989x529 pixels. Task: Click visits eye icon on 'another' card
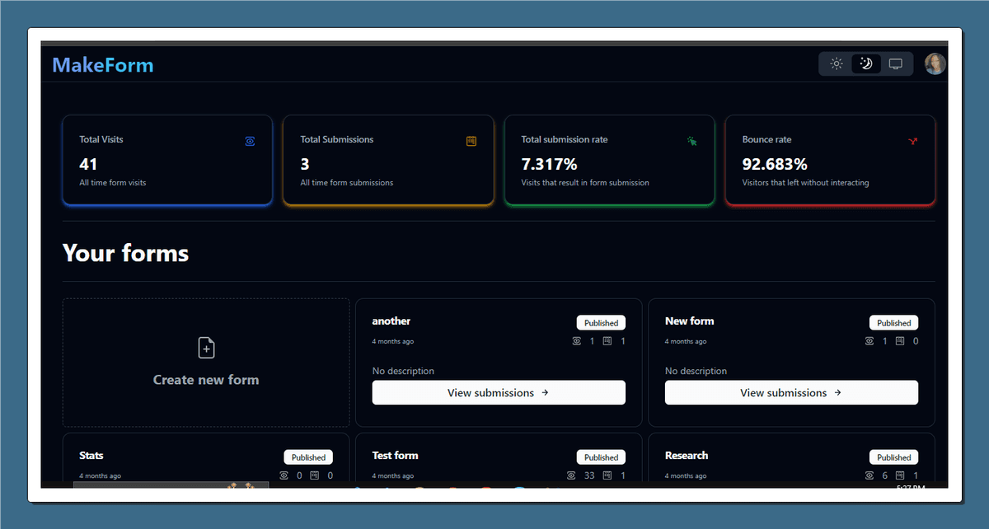[576, 341]
